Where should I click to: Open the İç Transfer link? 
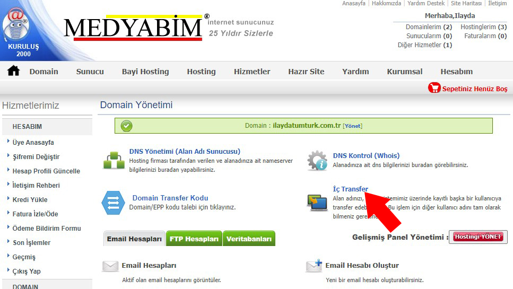coord(350,189)
